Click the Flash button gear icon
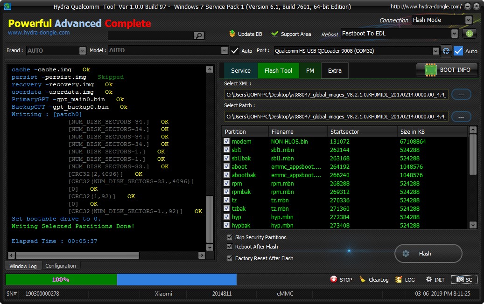Image resolution: width=484 pixels, height=304 pixels. point(406,254)
